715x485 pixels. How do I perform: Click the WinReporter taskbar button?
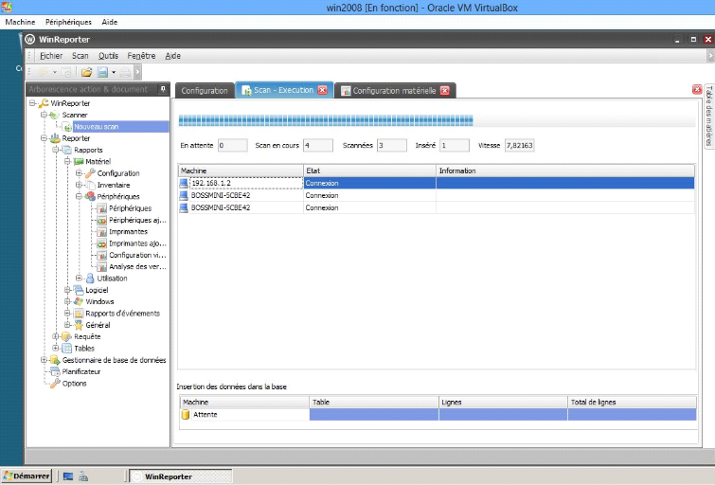pyautogui.click(x=181, y=476)
